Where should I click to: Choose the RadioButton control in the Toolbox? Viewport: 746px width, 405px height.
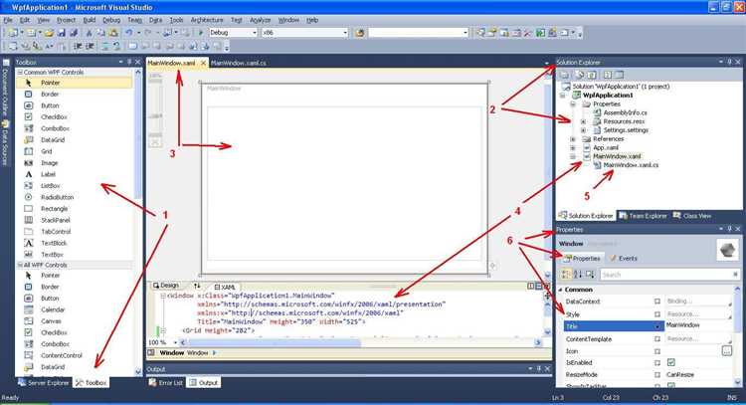point(75,197)
